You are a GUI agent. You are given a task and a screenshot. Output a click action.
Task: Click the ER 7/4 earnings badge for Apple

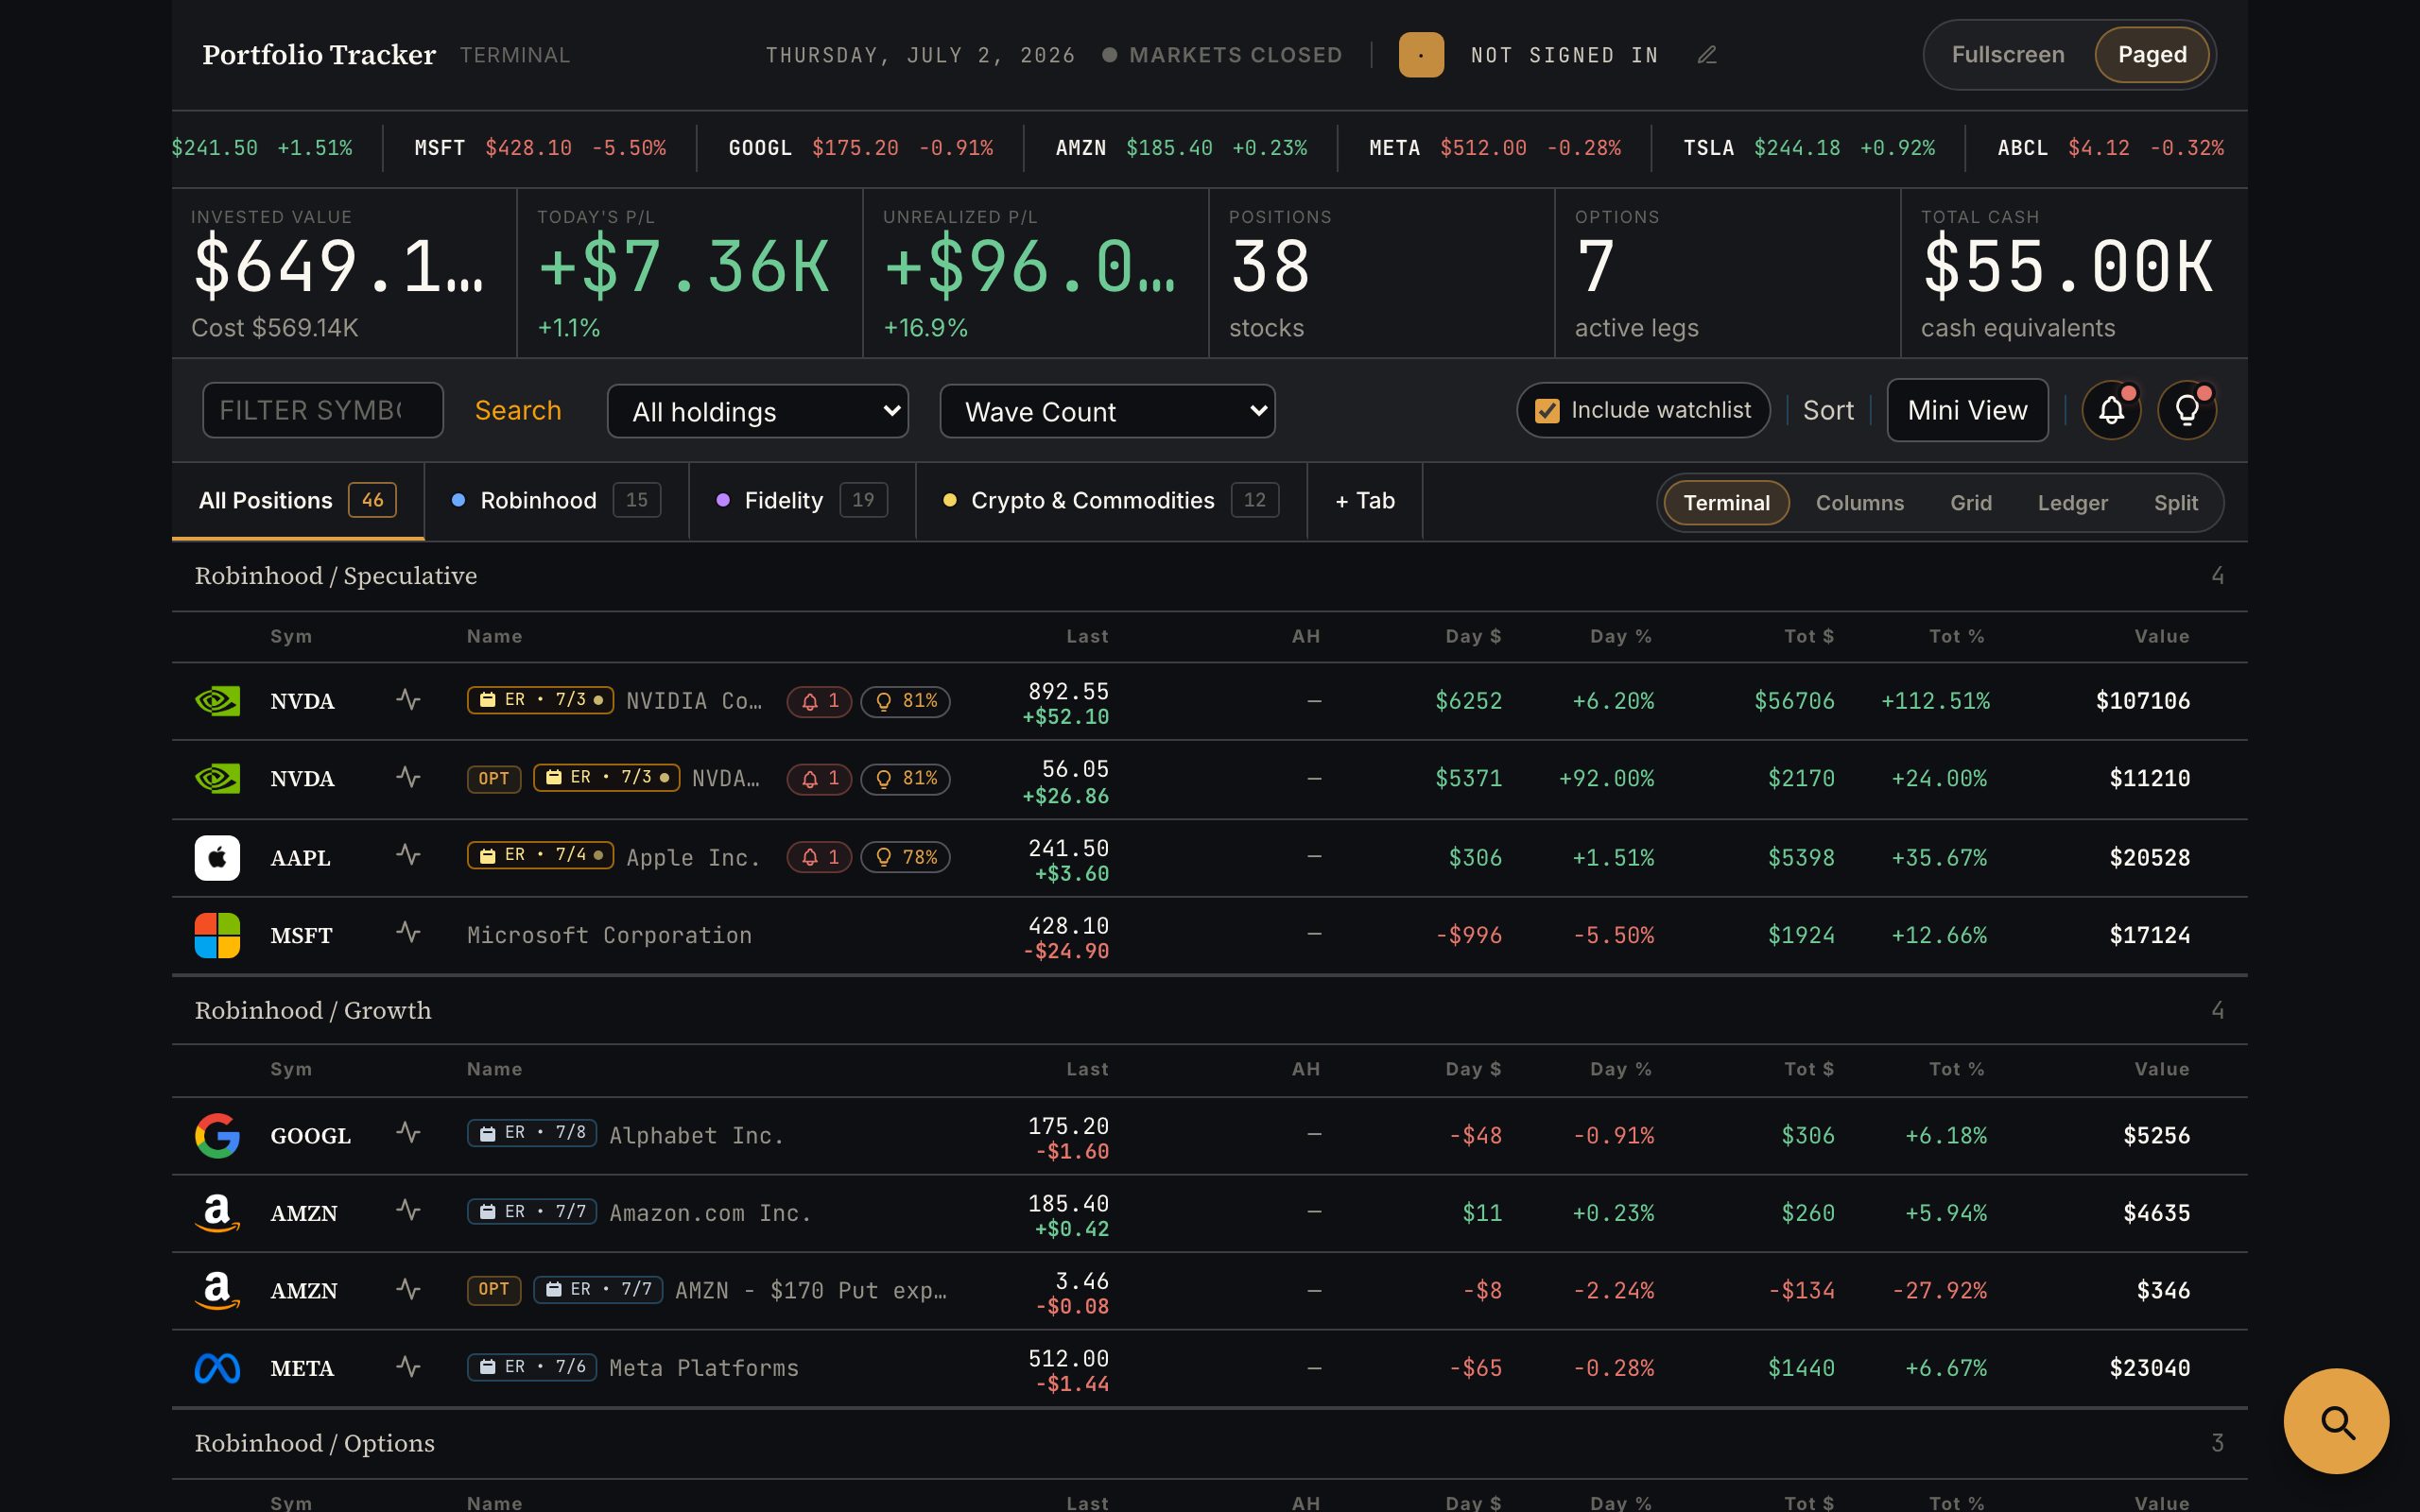click(x=540, y=855)
